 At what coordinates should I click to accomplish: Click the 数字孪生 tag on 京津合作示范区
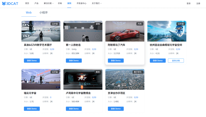click(x=138, y=72)
